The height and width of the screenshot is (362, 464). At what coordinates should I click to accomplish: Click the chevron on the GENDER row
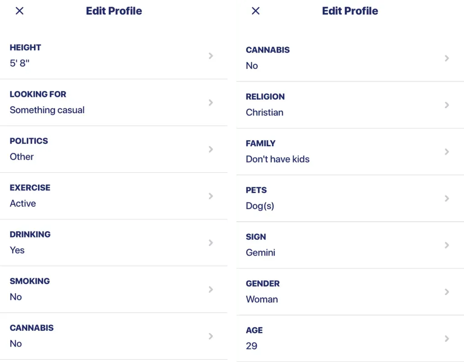click(447, 292)
